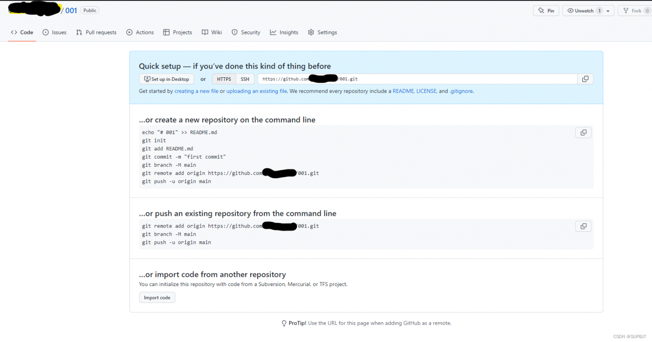
Task: Copy the clone URL to clipboard
Action: pyautogui.click(x=585, y=79)
